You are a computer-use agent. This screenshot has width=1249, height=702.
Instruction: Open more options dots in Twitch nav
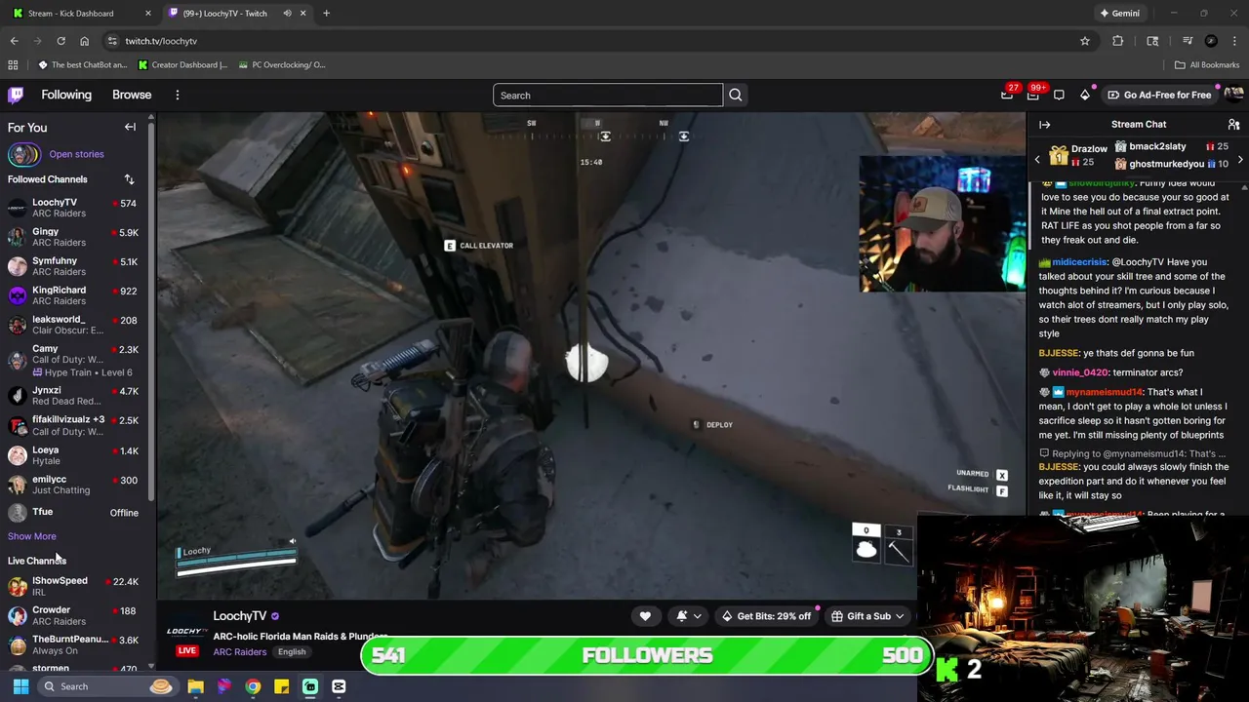point(178,95)
